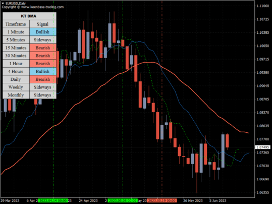Viewport: 272px width, 204px height.
Task: Click the red moving average line end near 1.07865
Action: pyautogui.click(x=248, y=133)
